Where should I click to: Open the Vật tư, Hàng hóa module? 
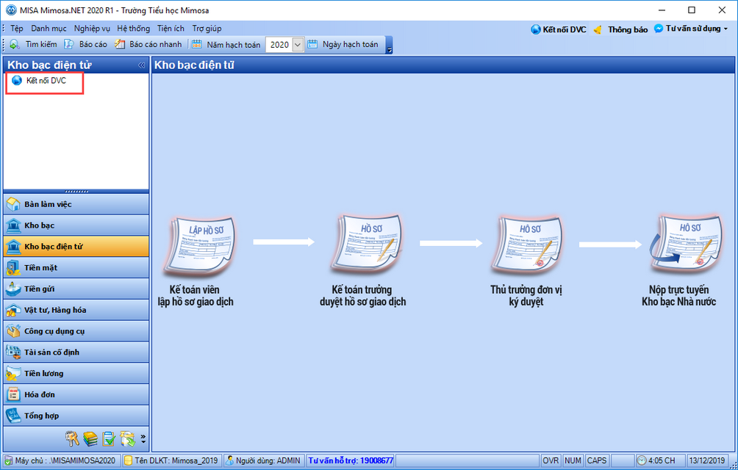pos(76,310)
